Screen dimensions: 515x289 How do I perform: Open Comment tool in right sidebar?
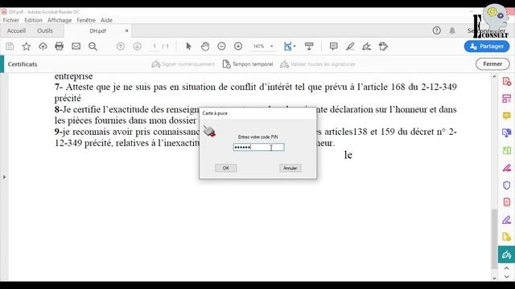[x=506, y=116]
